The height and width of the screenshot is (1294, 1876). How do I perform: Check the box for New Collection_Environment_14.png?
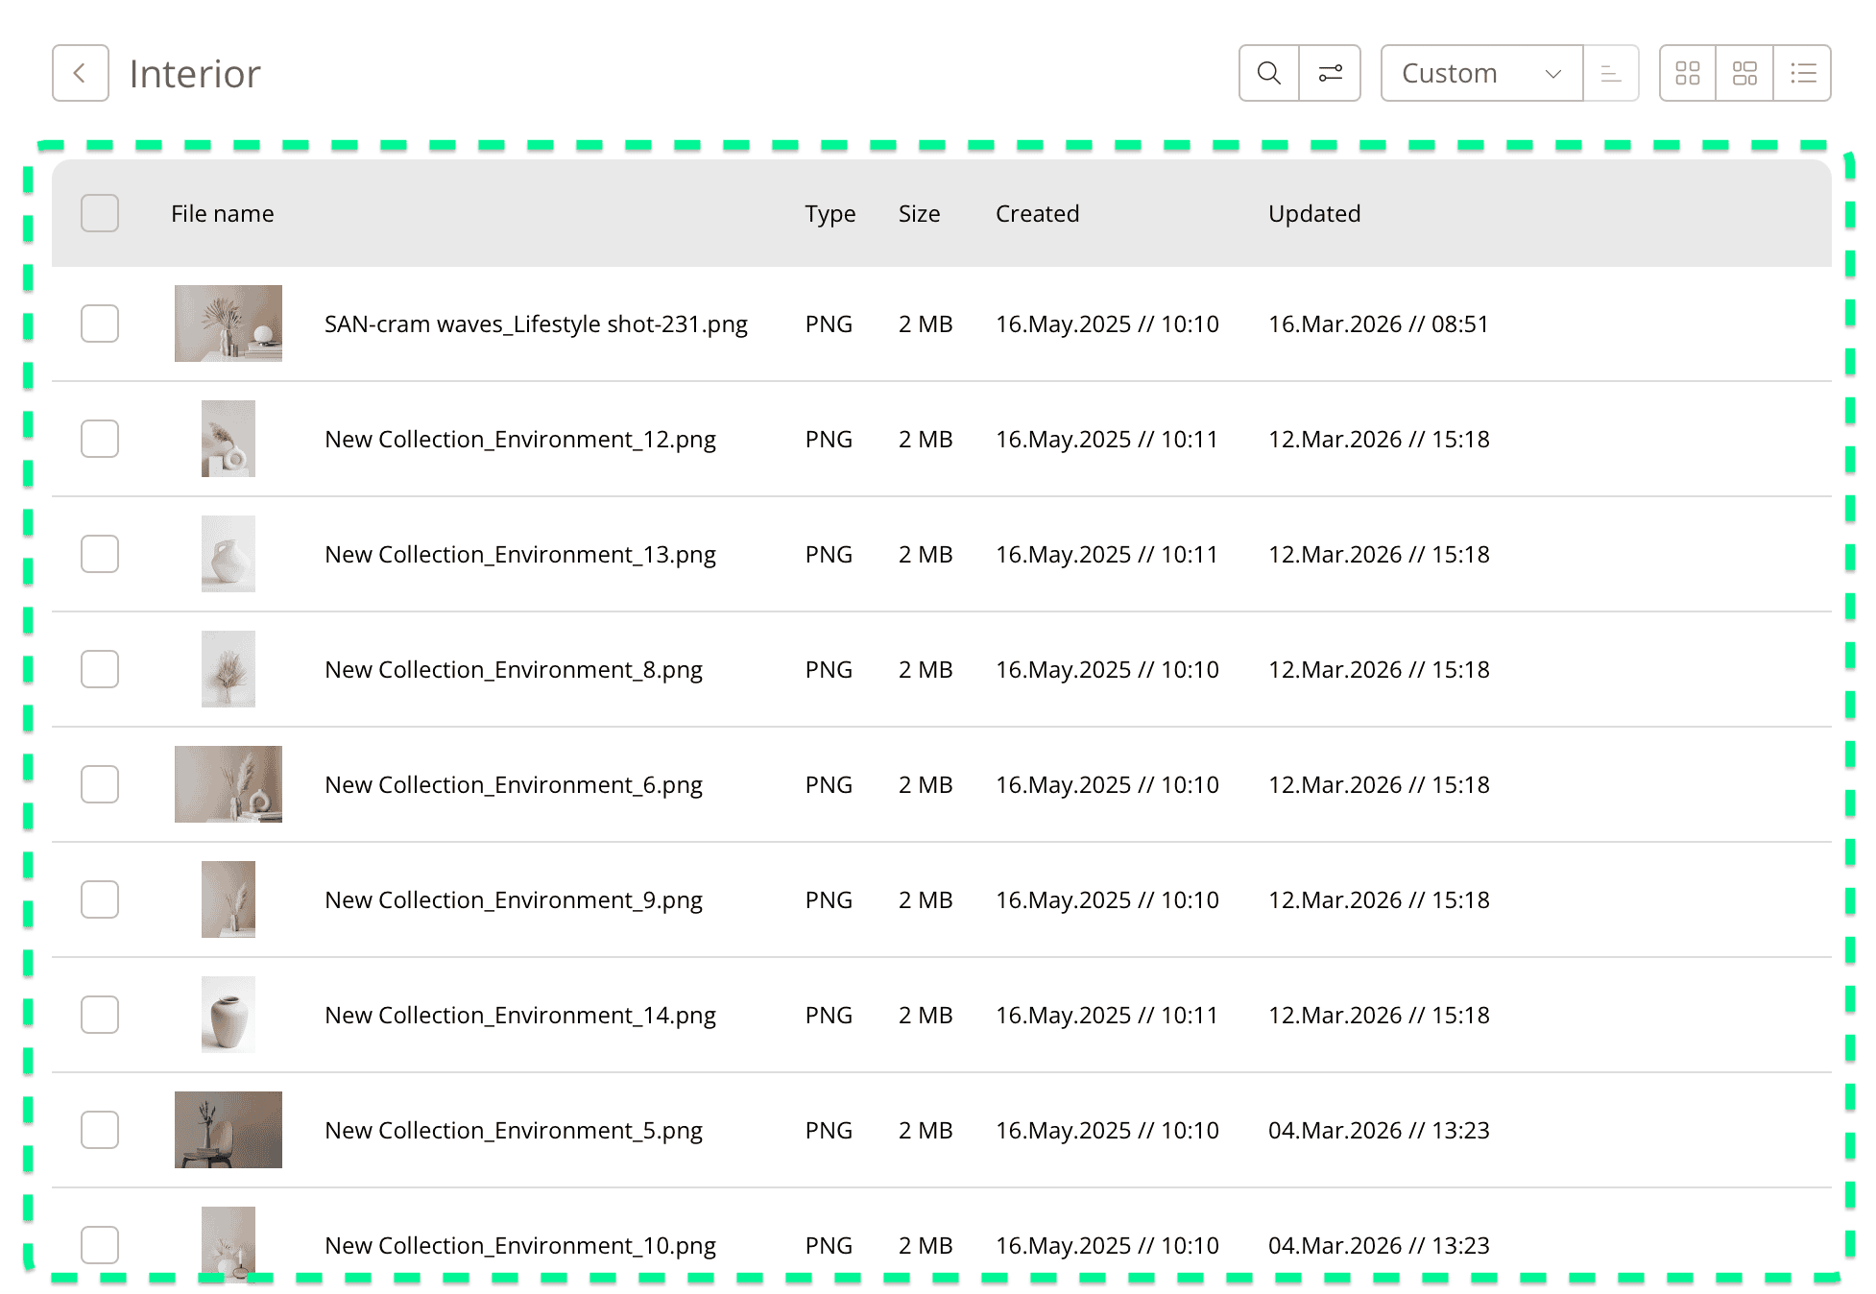click(x=99, y=1015)
